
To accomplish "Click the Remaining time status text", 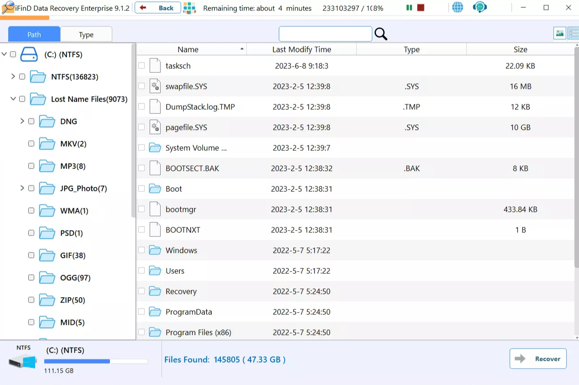I will click(257, 8).
